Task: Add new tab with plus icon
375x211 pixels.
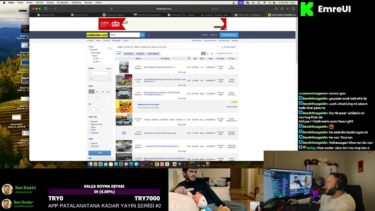Action: [288, 9]
